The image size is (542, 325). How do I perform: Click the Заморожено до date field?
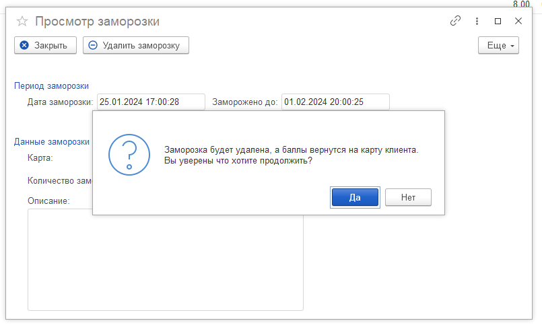336,102
